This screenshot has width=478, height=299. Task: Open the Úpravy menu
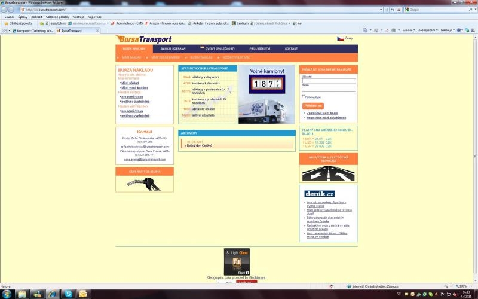click(x=23, y=17)
